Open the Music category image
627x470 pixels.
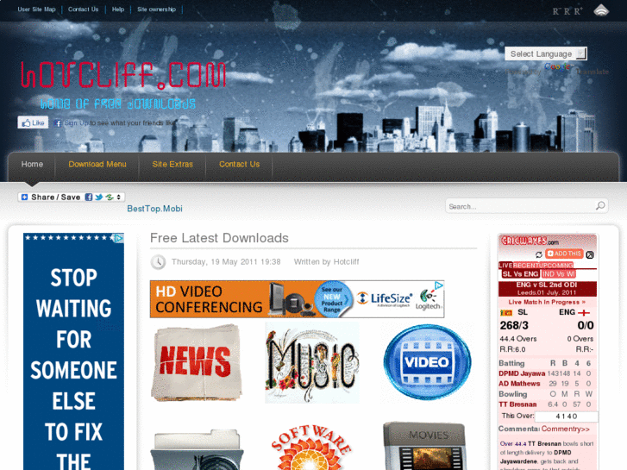[x=312, y=363]
